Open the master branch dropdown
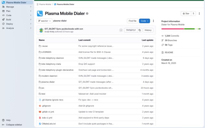205x128 pixels. pyautogui.click(x=45, y=21)
